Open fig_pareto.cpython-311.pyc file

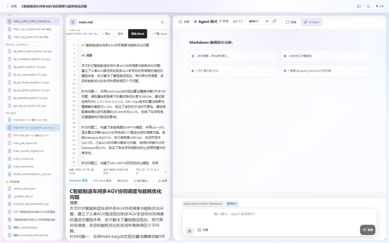[32, 67]
